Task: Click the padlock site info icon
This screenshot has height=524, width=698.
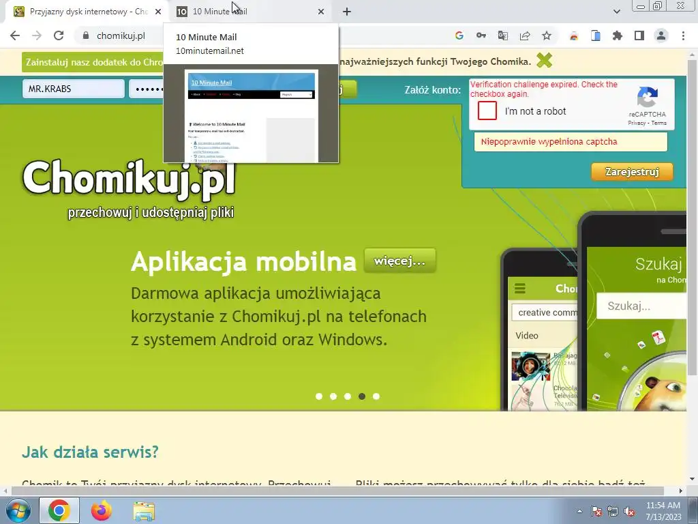Action: click(86, 35)
